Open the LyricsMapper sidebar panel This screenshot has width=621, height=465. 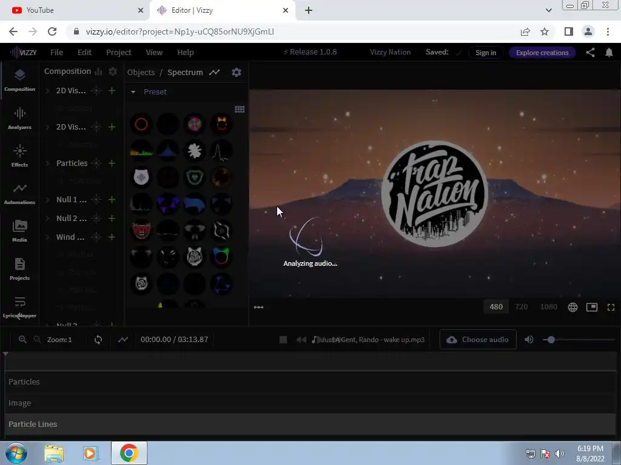click(x=19, y=307)
